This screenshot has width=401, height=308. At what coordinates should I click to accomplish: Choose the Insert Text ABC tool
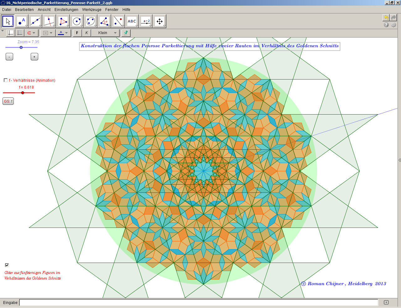(132, 21)
